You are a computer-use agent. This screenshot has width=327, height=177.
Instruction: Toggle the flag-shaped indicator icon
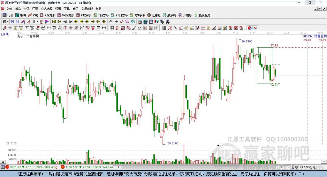point(47,22)
